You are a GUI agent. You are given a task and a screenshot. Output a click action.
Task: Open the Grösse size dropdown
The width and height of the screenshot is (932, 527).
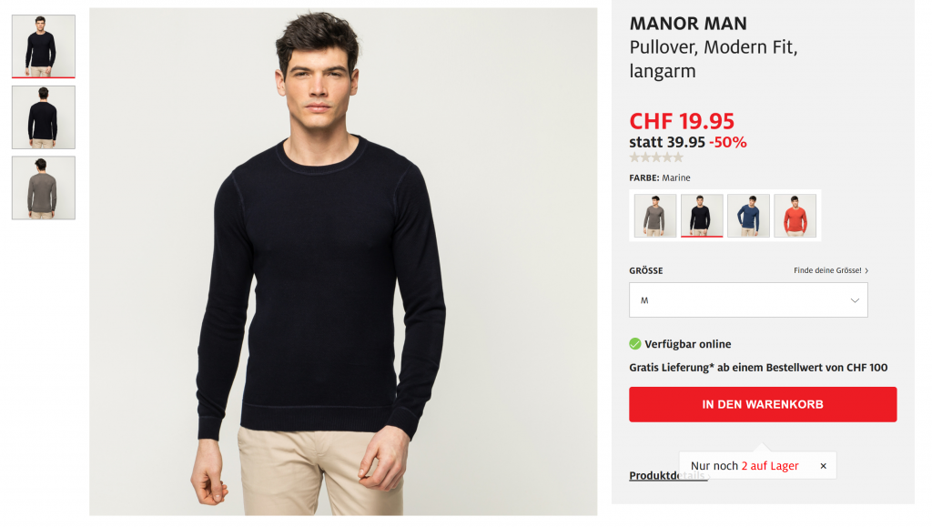pos(748,300)
